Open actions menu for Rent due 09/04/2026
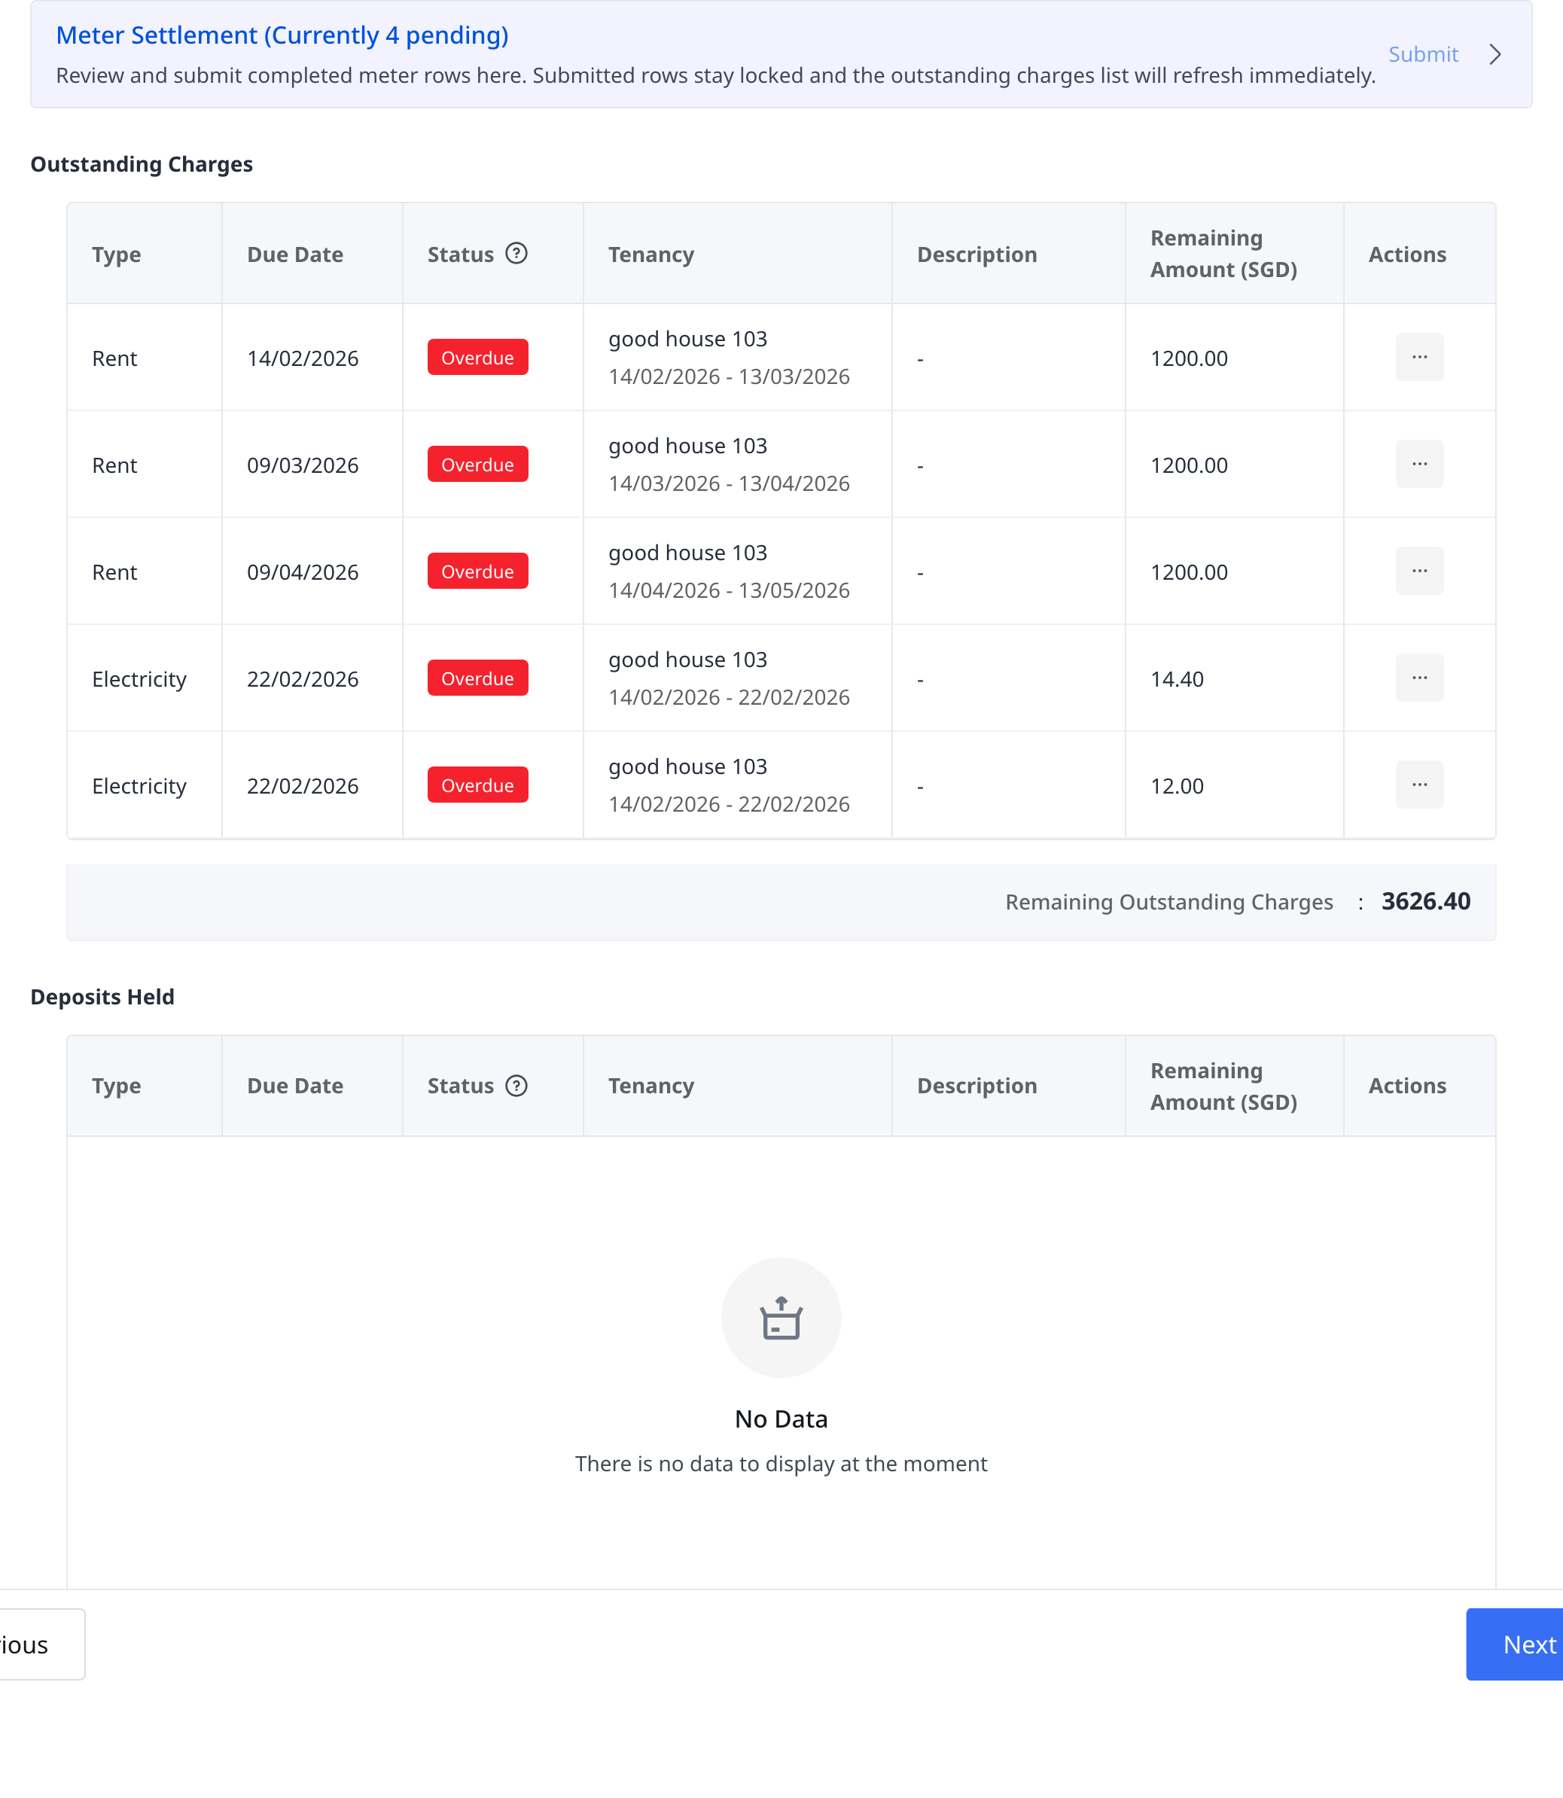Screen dimensions: 1563x1798 click(1419, 571)
